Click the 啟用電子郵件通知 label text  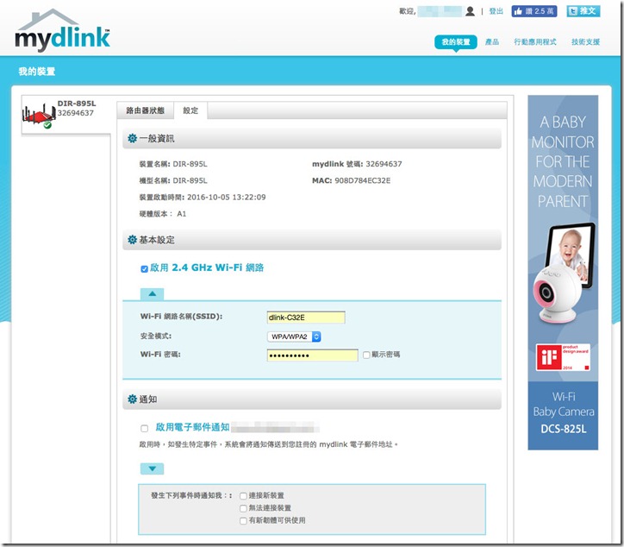192,427
